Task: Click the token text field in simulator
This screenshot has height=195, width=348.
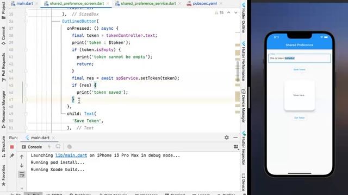Action: coord(300,58)
